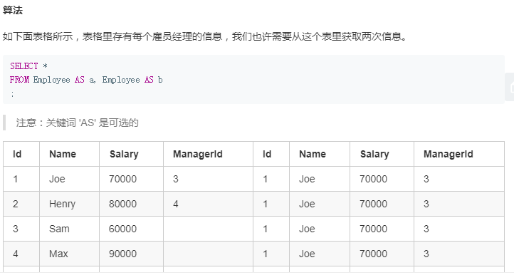This screenshot has height=280, width=514.
Task: Click the 80000 salary cell
Action: point(132,204)
